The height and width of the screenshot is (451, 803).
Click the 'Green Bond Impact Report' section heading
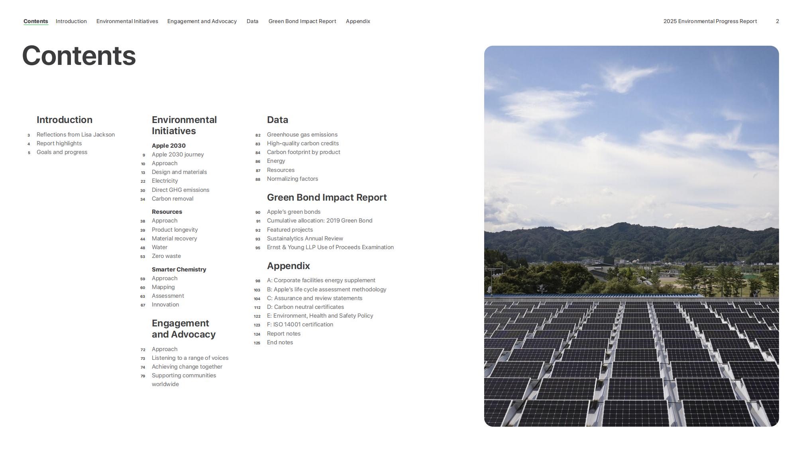click(x=327, y=197)
